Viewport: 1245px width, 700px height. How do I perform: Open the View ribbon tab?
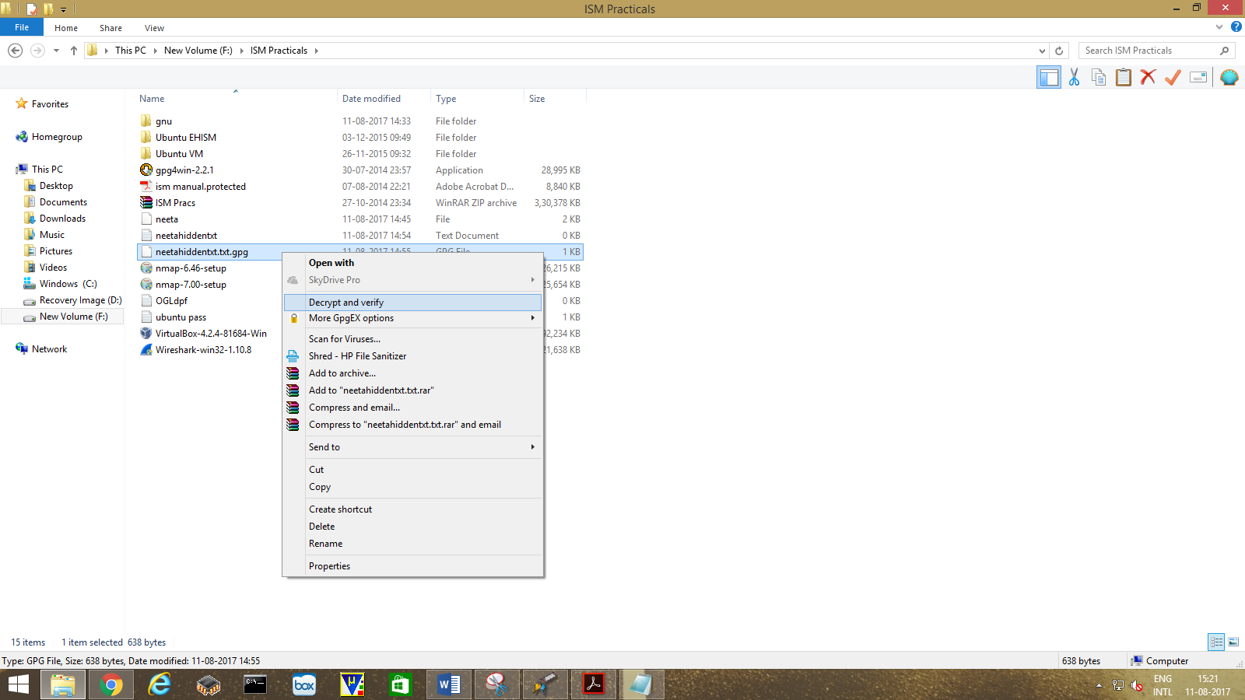point(154,28)
